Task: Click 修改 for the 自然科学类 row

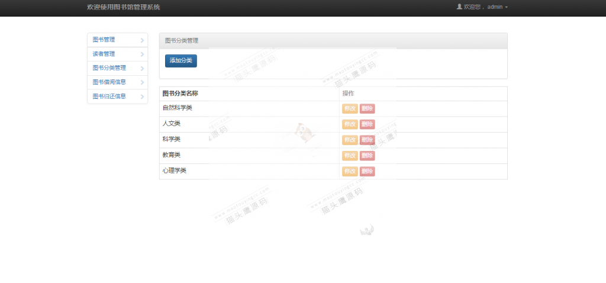Action: tap(350, 108)
